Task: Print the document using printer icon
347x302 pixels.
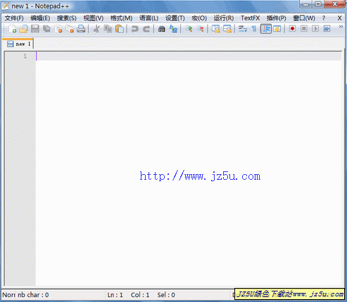Action: (81, 29)
